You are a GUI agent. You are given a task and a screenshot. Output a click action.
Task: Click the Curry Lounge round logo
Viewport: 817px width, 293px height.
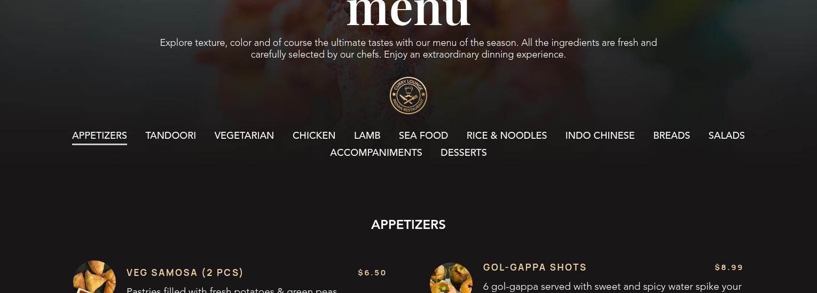[408, 96]
